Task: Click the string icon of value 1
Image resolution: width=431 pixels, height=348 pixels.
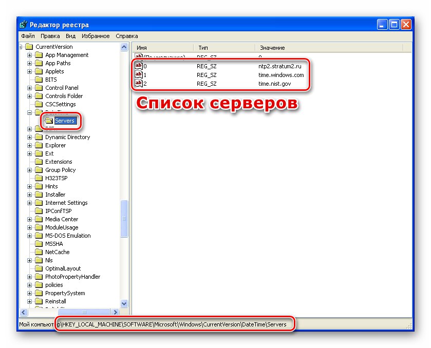Action: point(139,75)
